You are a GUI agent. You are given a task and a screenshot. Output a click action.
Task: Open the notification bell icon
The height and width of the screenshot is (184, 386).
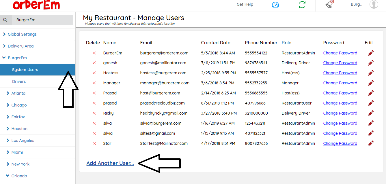point(329,4)
